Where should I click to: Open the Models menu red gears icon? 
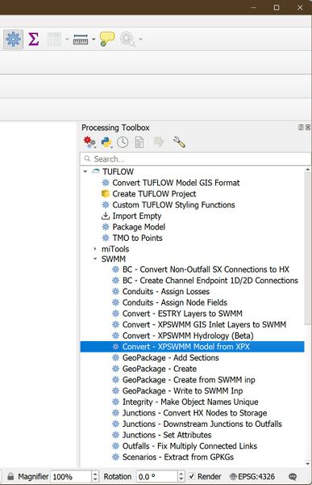[x=89, y=142]
